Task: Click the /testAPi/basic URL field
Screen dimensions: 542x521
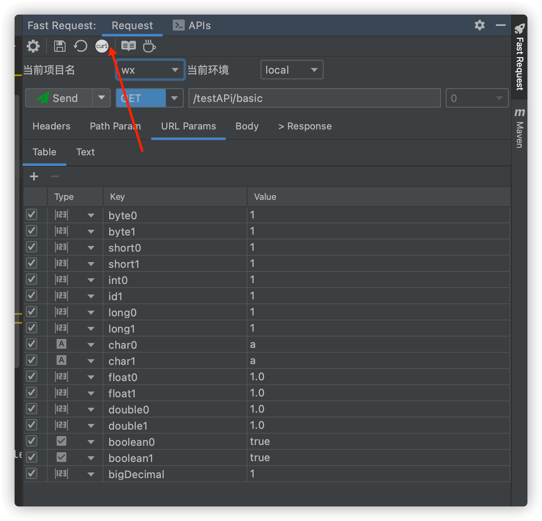Action: coord(314,98)
